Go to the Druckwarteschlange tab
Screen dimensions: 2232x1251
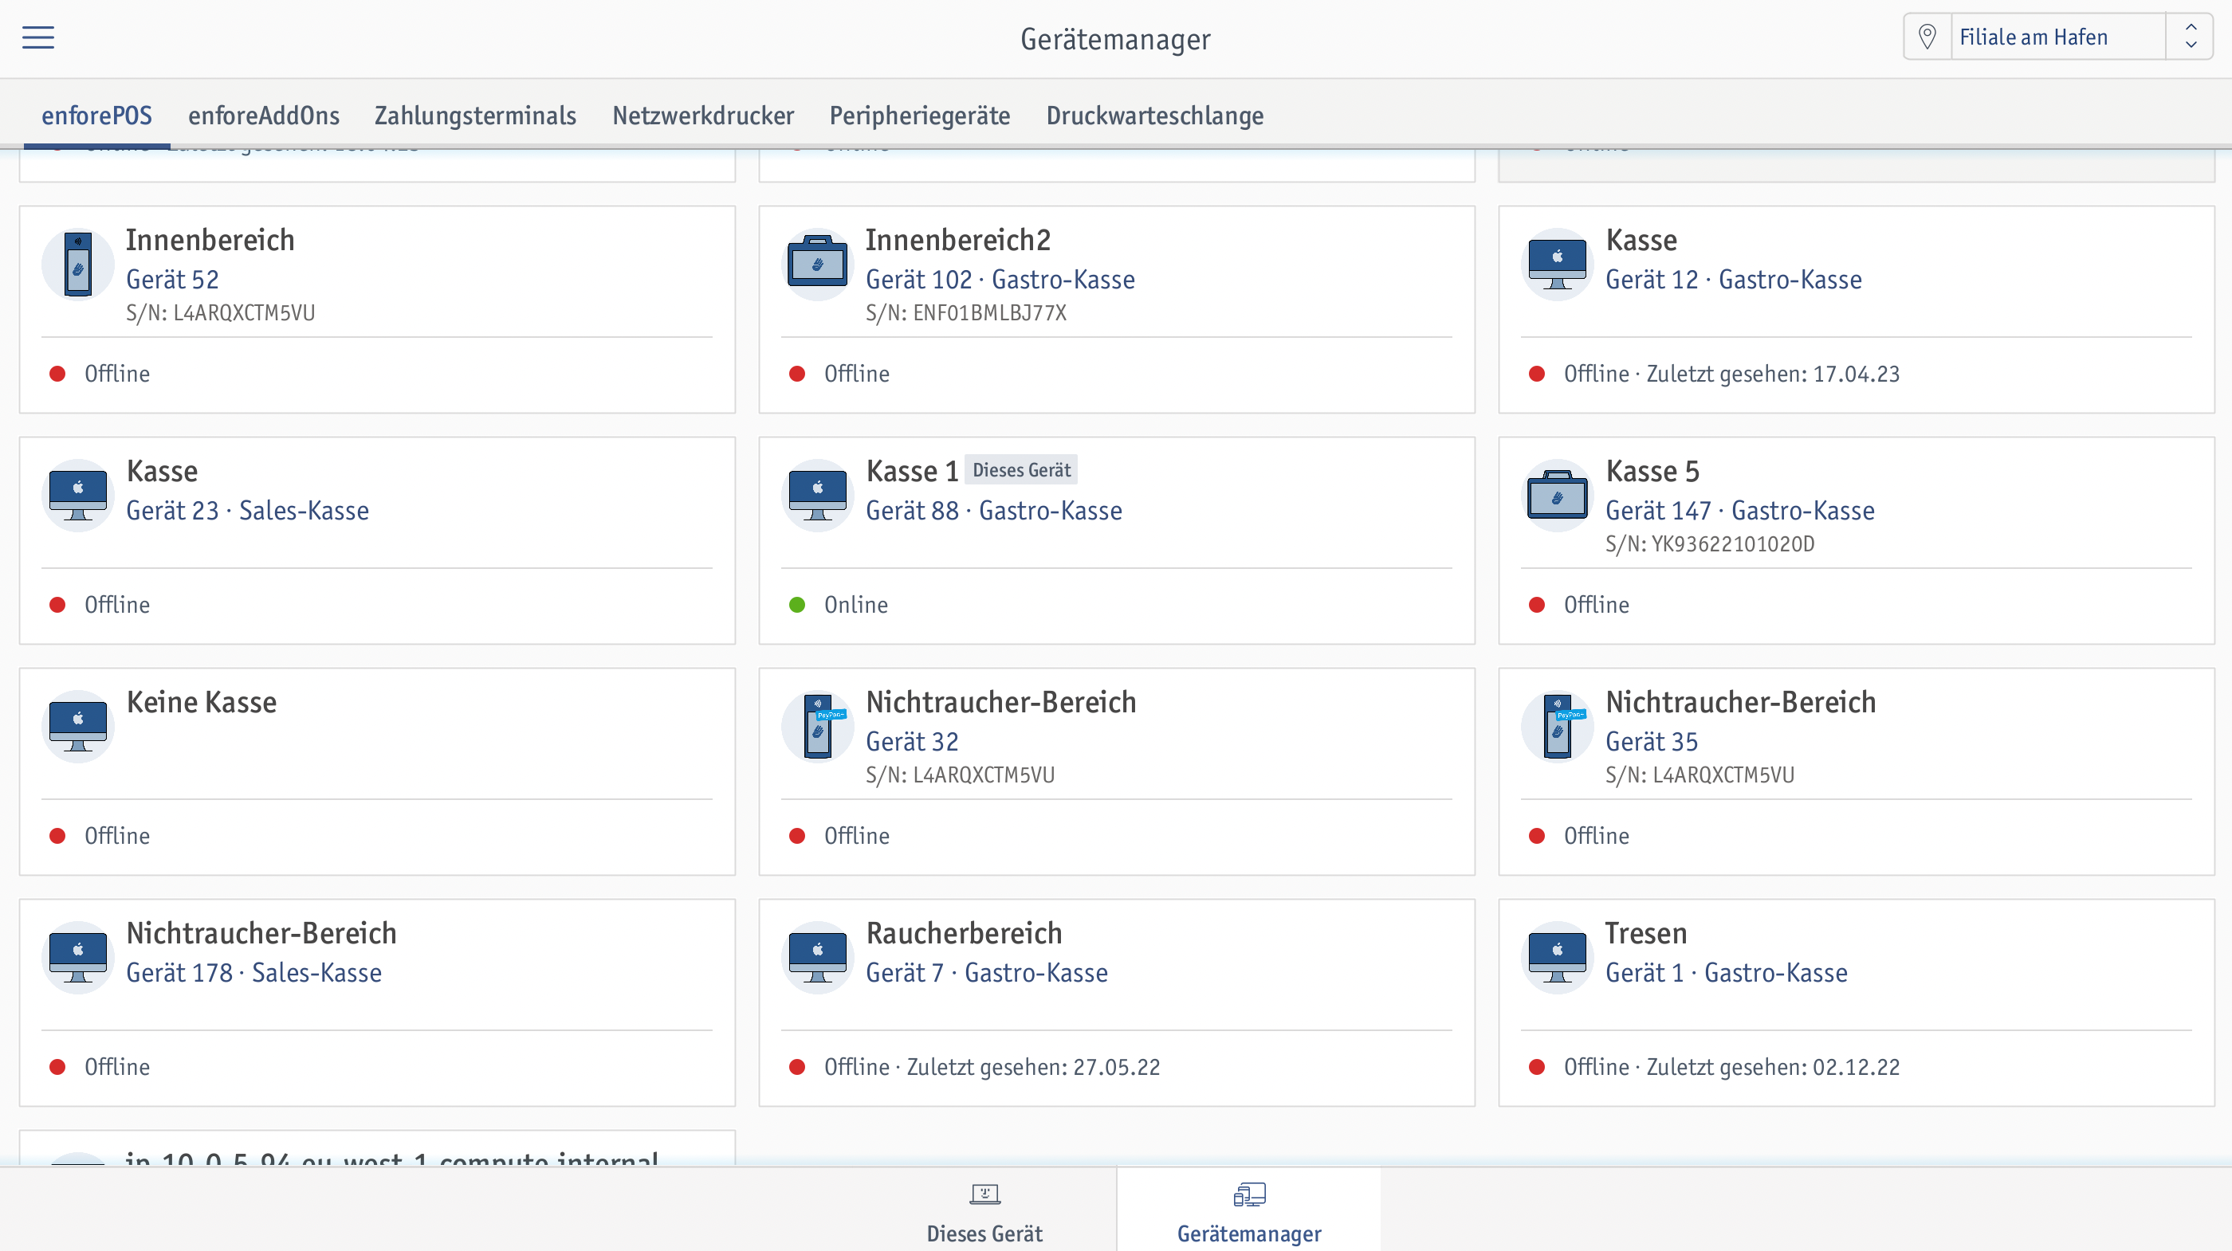pyautogui.click(x=1155, y=116)
